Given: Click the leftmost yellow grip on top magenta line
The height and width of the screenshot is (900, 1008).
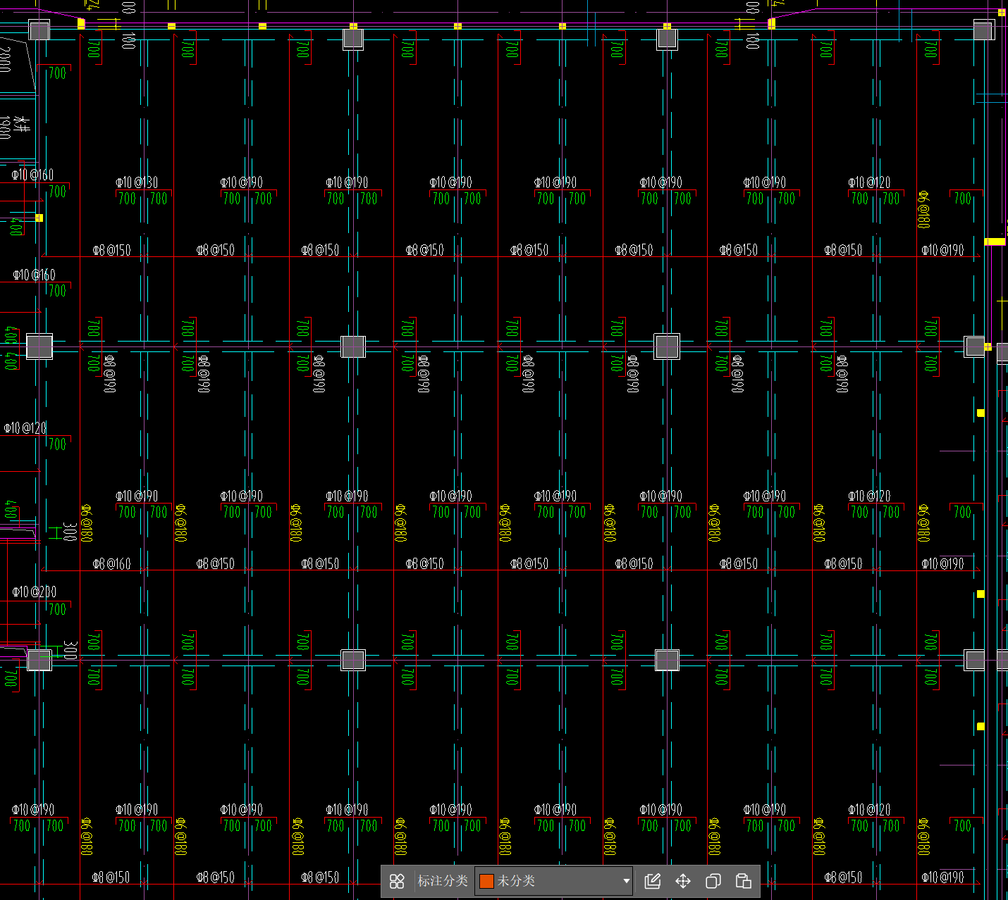Looking at the screenshot, I should coord(81,24).
